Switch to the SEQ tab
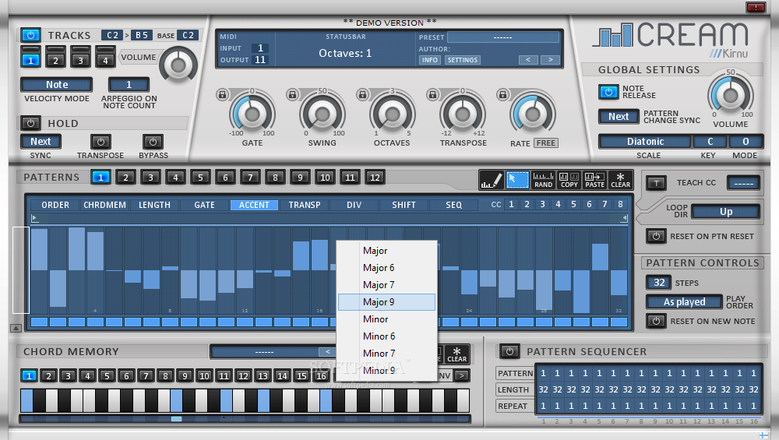Screen dimensions: 779x440 tap(453, 205)
